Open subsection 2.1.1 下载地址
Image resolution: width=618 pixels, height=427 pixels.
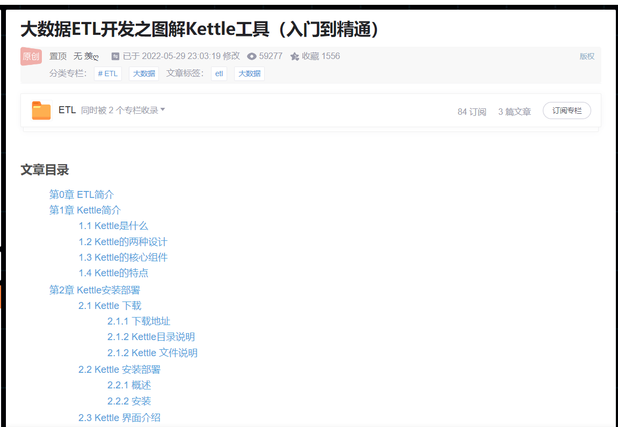[139, 321]
